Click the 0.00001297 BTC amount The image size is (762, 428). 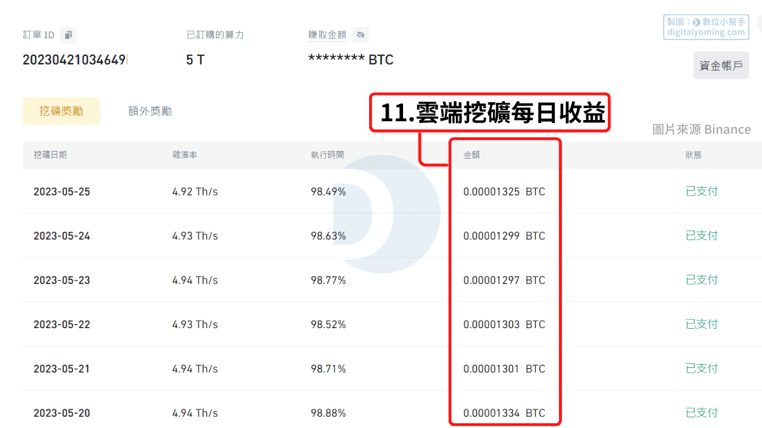point(504,281)
